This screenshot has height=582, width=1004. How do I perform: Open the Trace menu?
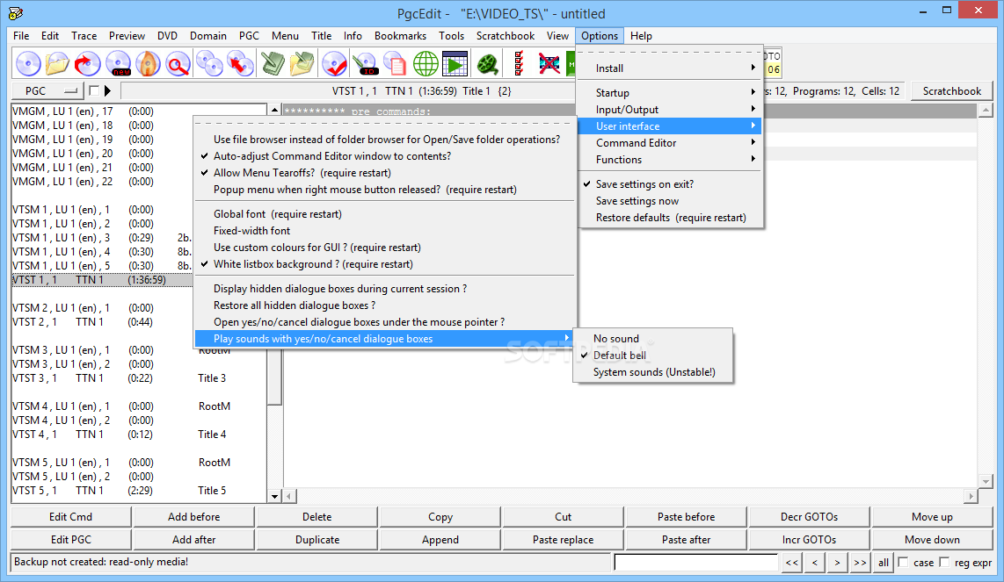pyautogui.click(x=84, y=36)
